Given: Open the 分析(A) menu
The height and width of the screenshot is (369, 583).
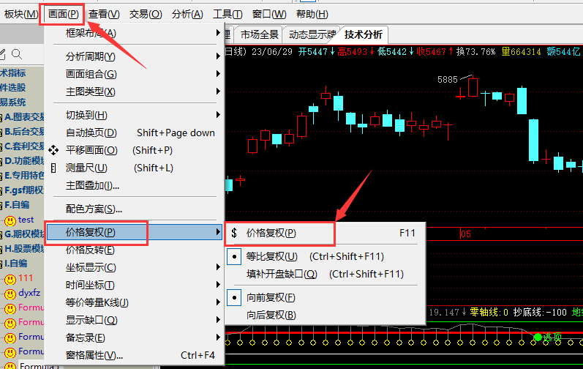Looking at the screenshot, I should pyautogui.click(x=187, y=14).
